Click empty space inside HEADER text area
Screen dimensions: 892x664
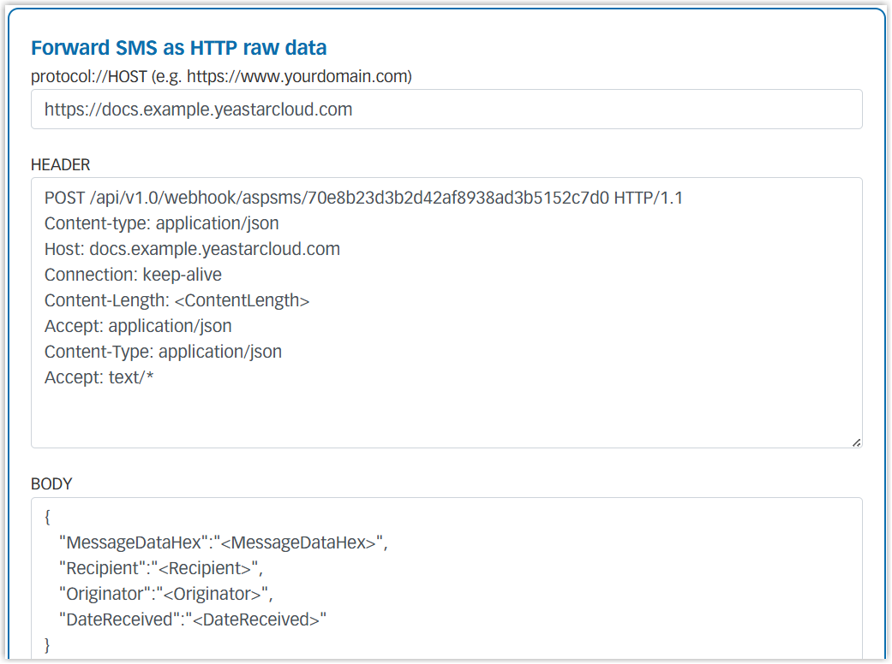(446, 415)
